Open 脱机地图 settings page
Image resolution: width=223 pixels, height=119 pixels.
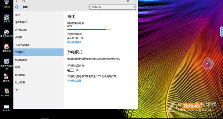click(38, 75)
